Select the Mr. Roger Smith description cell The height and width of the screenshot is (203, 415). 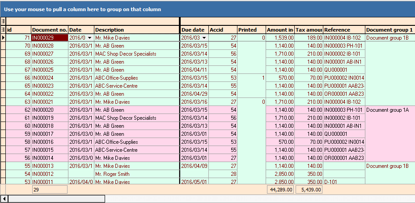point(112,174)
